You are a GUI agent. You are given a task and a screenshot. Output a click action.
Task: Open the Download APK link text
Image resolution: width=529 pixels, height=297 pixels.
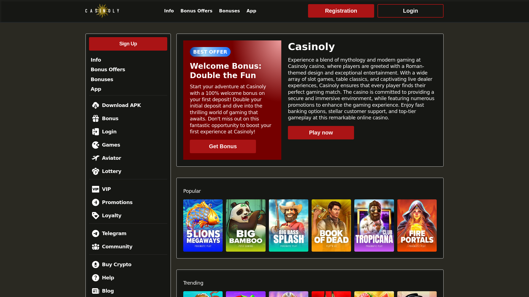[122, 105]
